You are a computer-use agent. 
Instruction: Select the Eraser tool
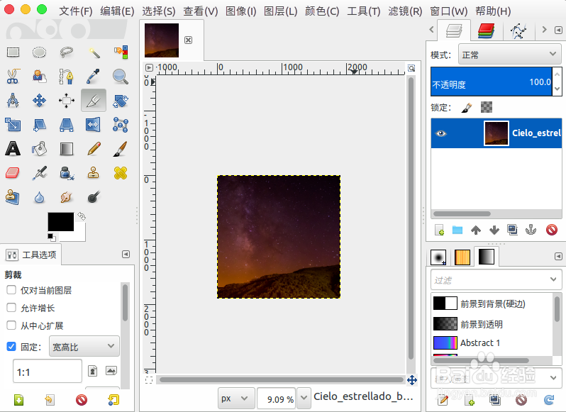13,172
